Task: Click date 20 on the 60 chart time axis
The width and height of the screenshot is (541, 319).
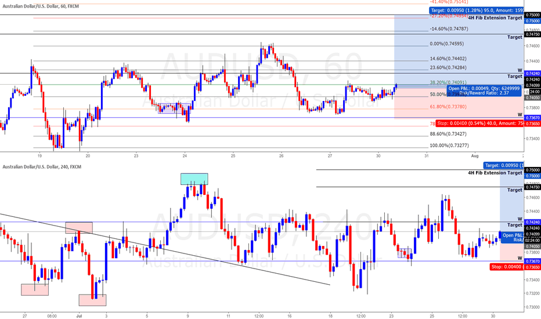Action: click(x=88, y=156)
